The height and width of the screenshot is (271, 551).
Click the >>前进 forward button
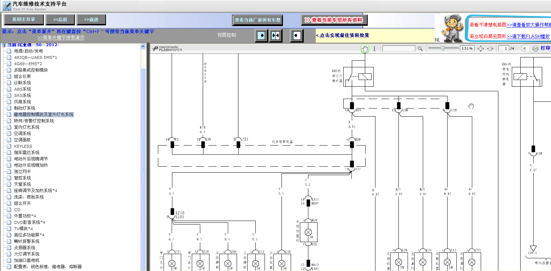click(x=91, y=20)
